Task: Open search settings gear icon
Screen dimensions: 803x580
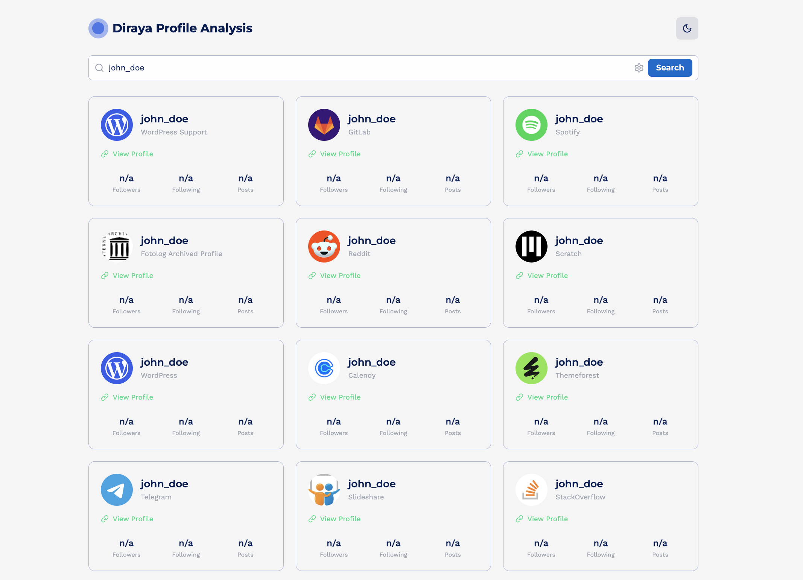Action: pyautogui.click(x=639, y=68)
